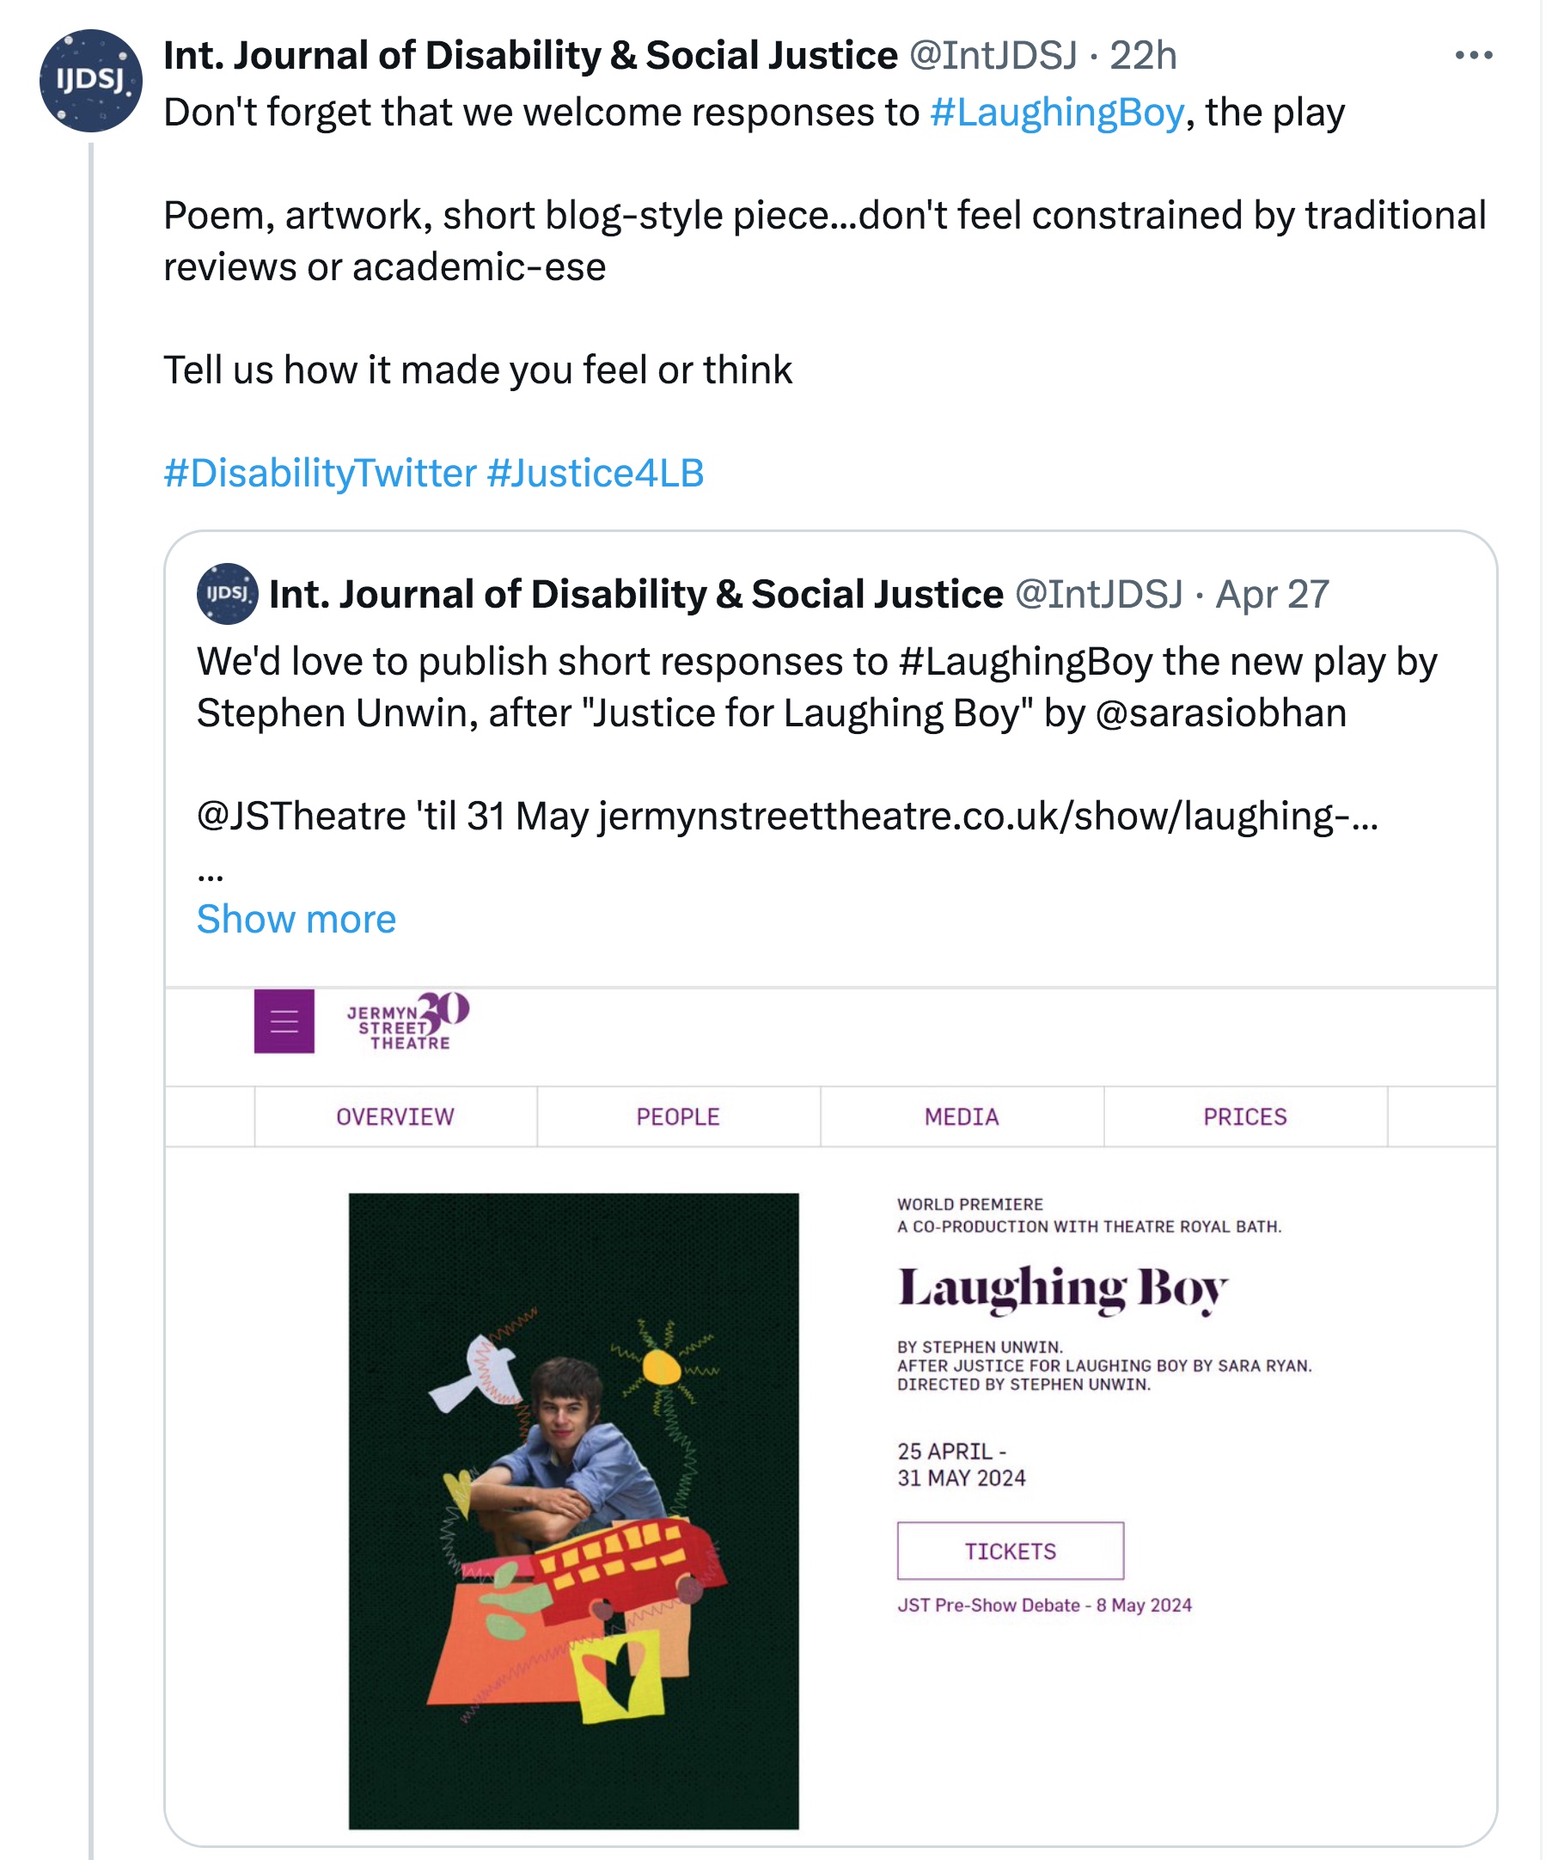This screenshot has width=1552, height=1860.
Task: Open the #DisabilityTwitter hashtag
Action: coord(321,473)
